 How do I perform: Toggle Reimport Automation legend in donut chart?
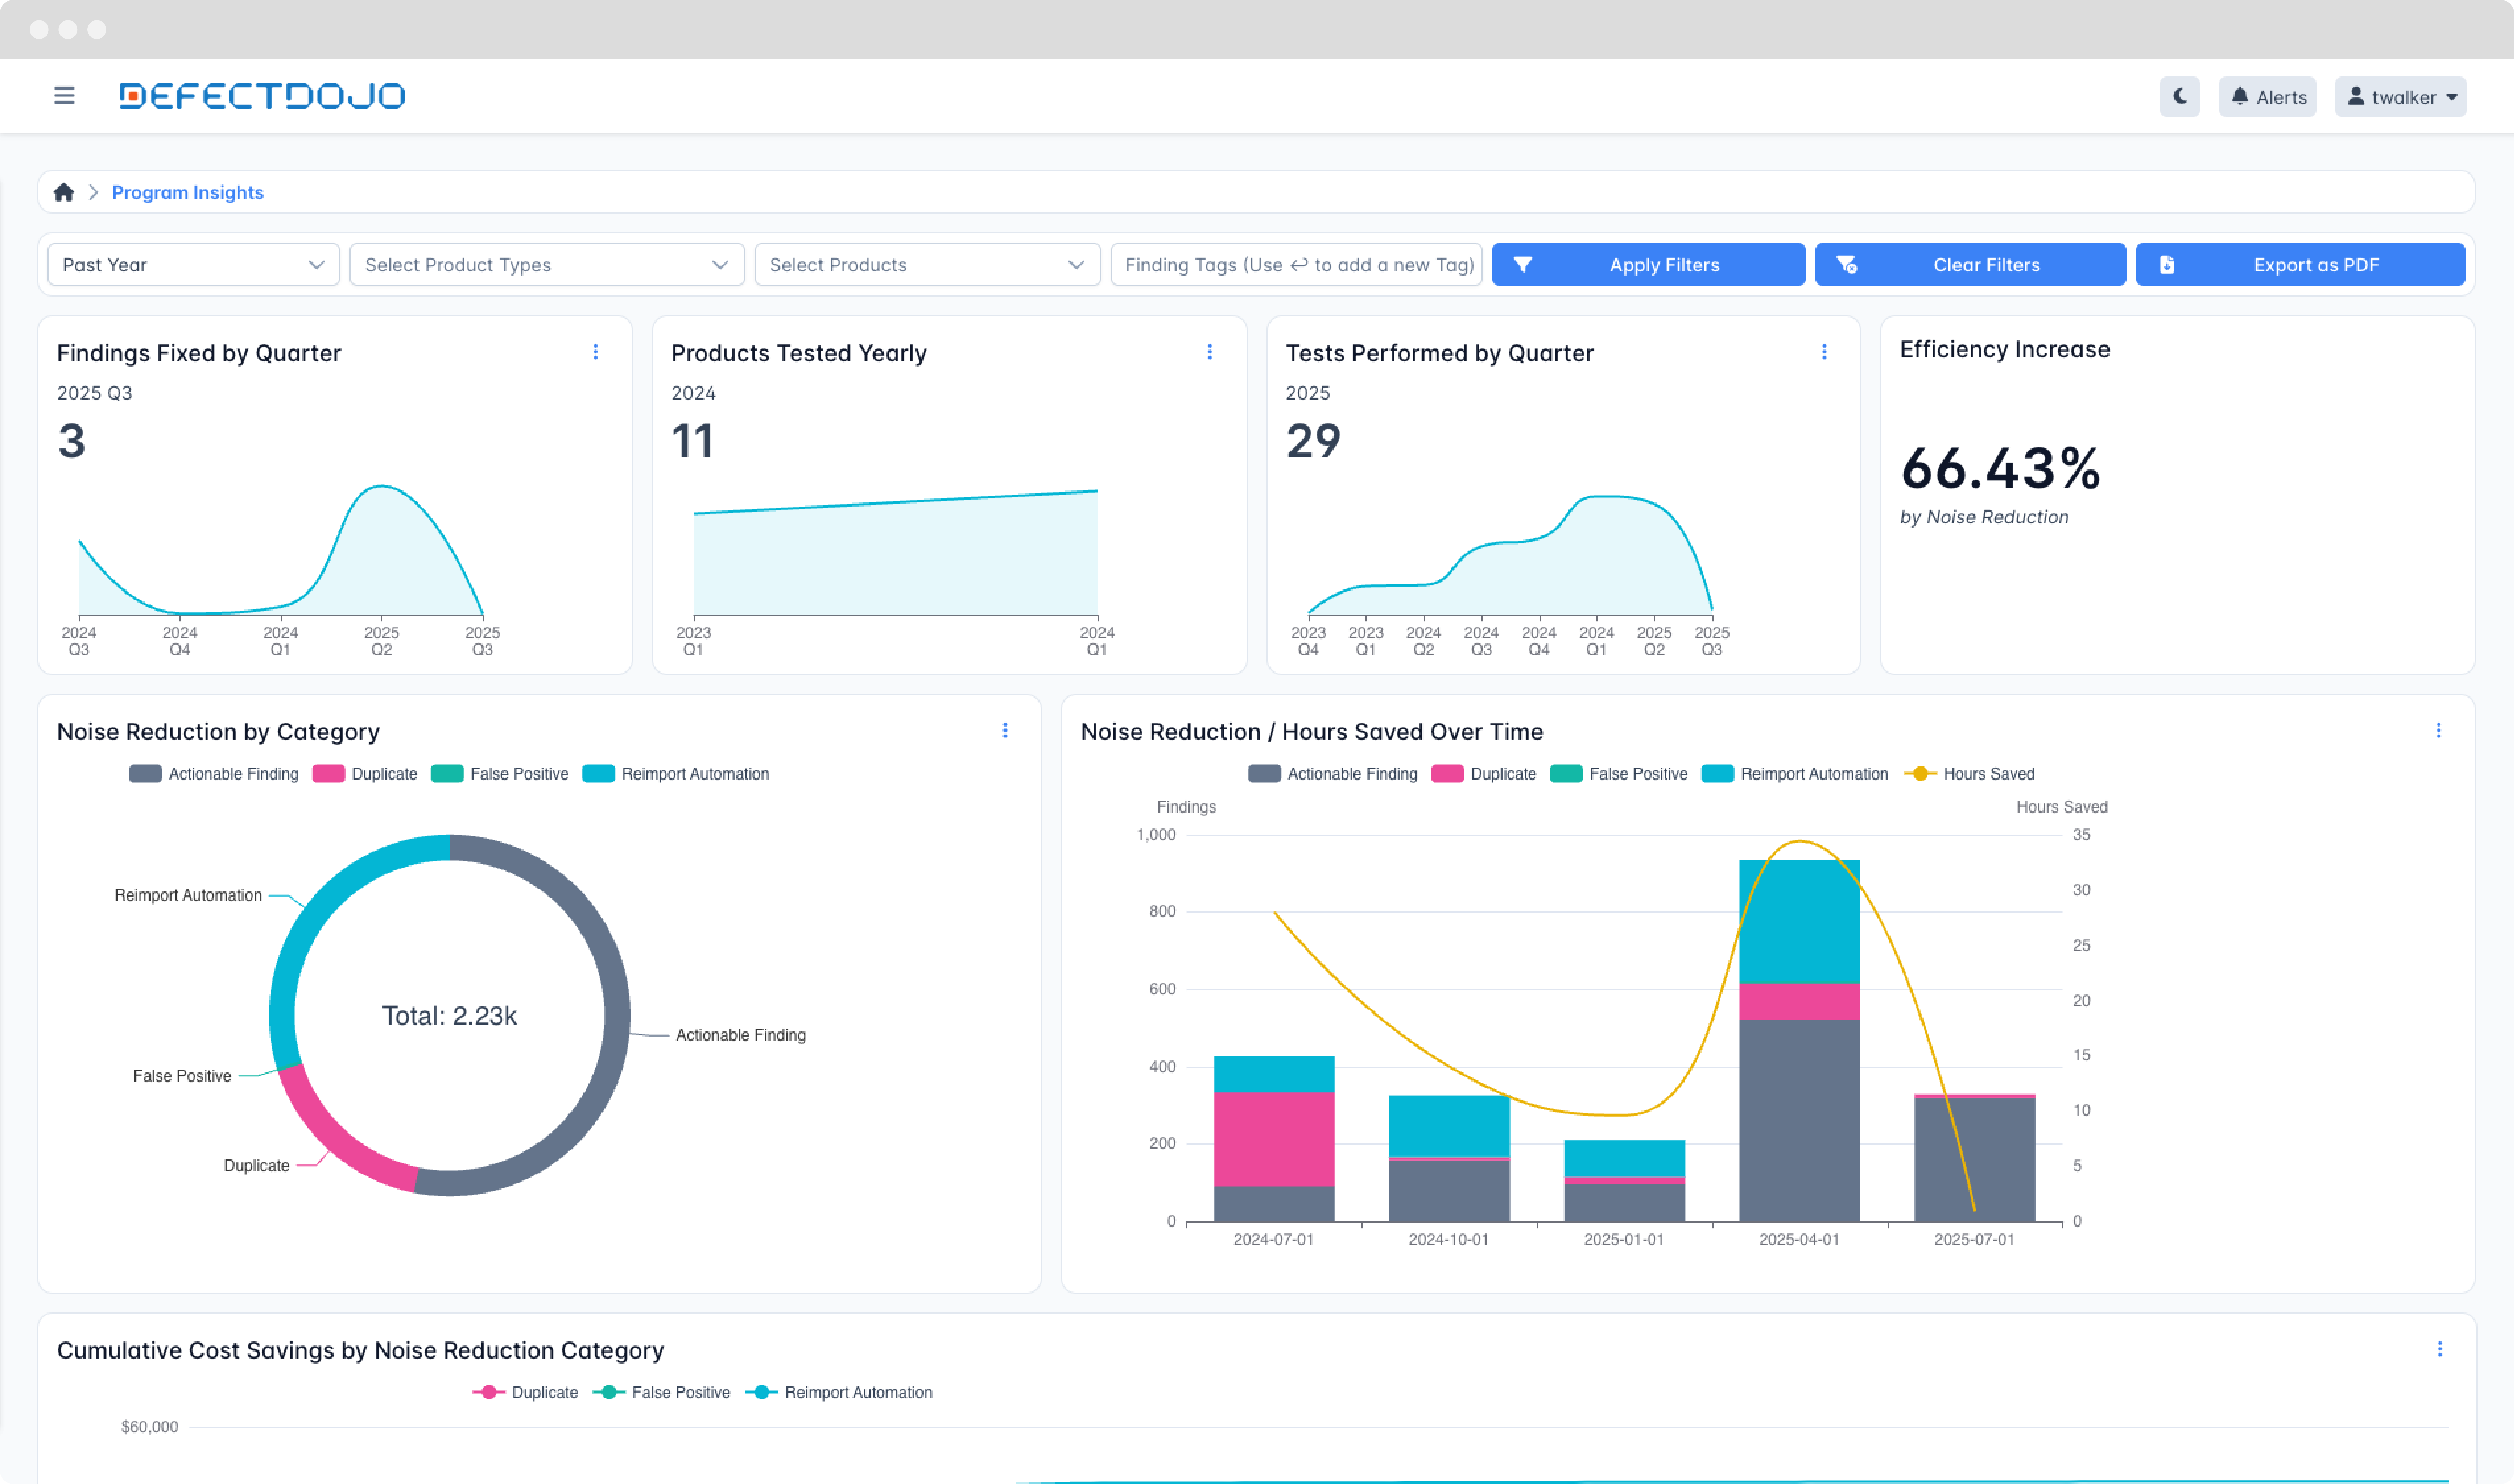click(676, 774)
